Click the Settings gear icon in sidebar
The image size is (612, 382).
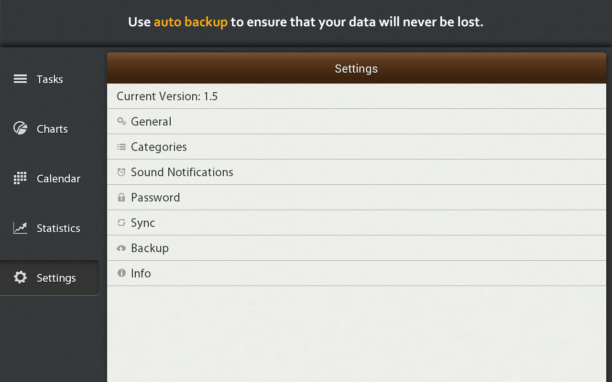point(20,277)
